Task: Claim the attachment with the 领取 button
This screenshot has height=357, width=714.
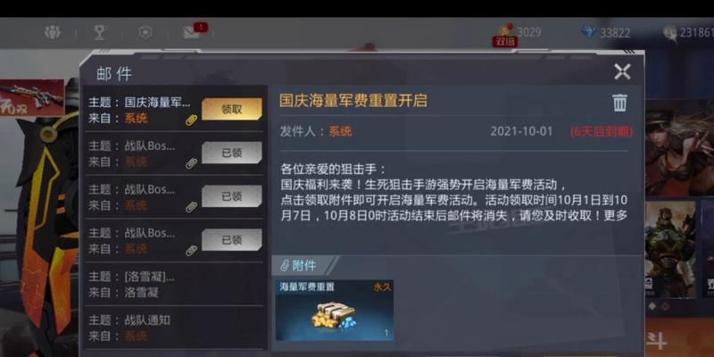Action: click(x=232, y=109)
